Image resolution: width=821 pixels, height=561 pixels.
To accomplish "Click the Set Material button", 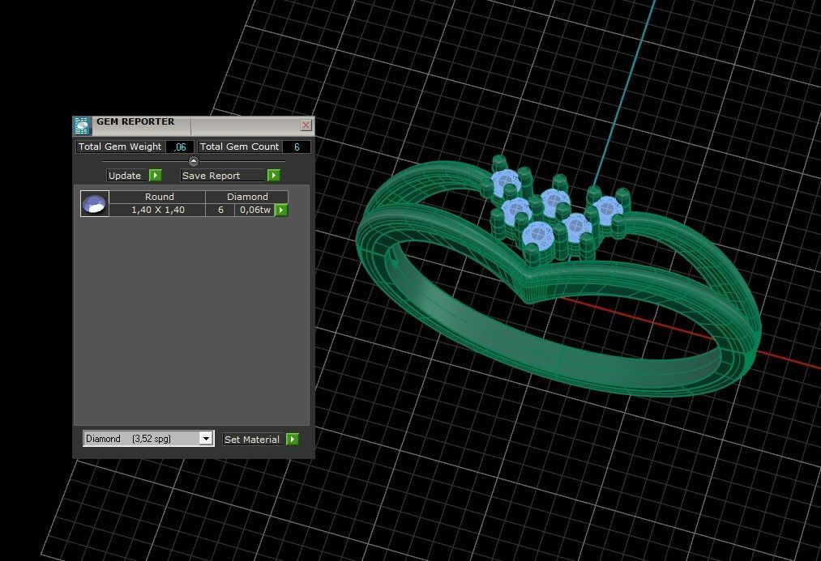I will pos(254,440).
